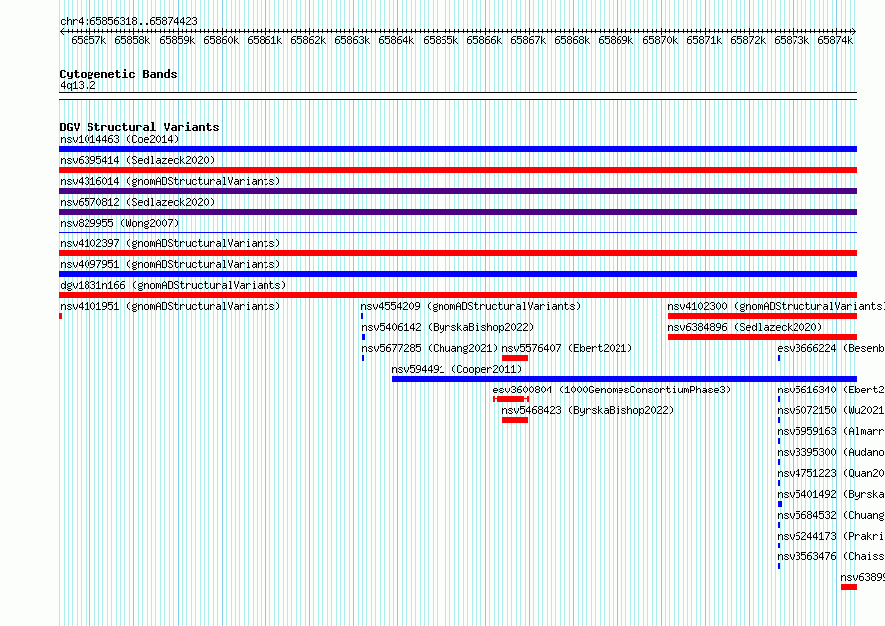Open variant nsv6072150 label
The image size is (885, 626).
831,410
